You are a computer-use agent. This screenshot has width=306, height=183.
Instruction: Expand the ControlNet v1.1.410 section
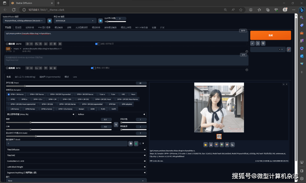click(x=76, y=161)
